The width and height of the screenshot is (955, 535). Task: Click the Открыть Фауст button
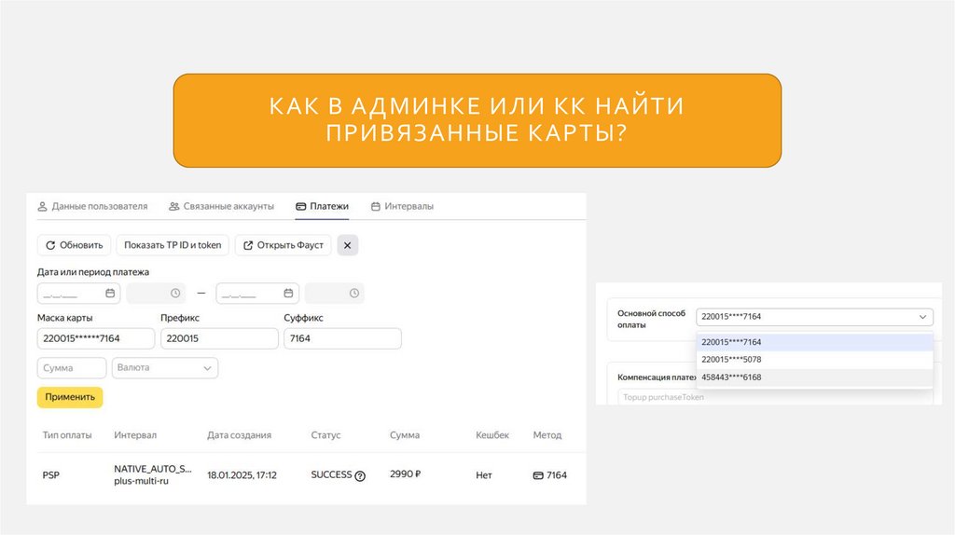point(284,245)
